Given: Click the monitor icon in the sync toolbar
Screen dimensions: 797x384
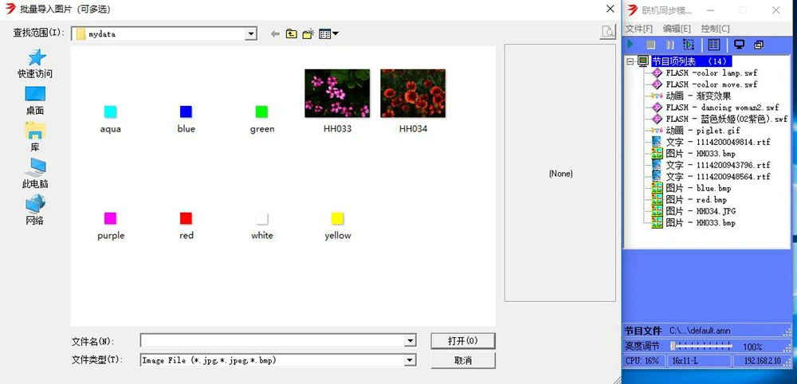Looking at the screenshot, I should [x=740, y=45].
